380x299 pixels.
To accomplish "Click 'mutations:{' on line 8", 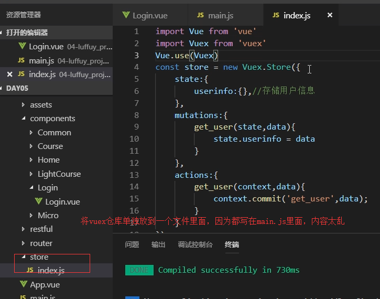I will (x=201, y=115).
